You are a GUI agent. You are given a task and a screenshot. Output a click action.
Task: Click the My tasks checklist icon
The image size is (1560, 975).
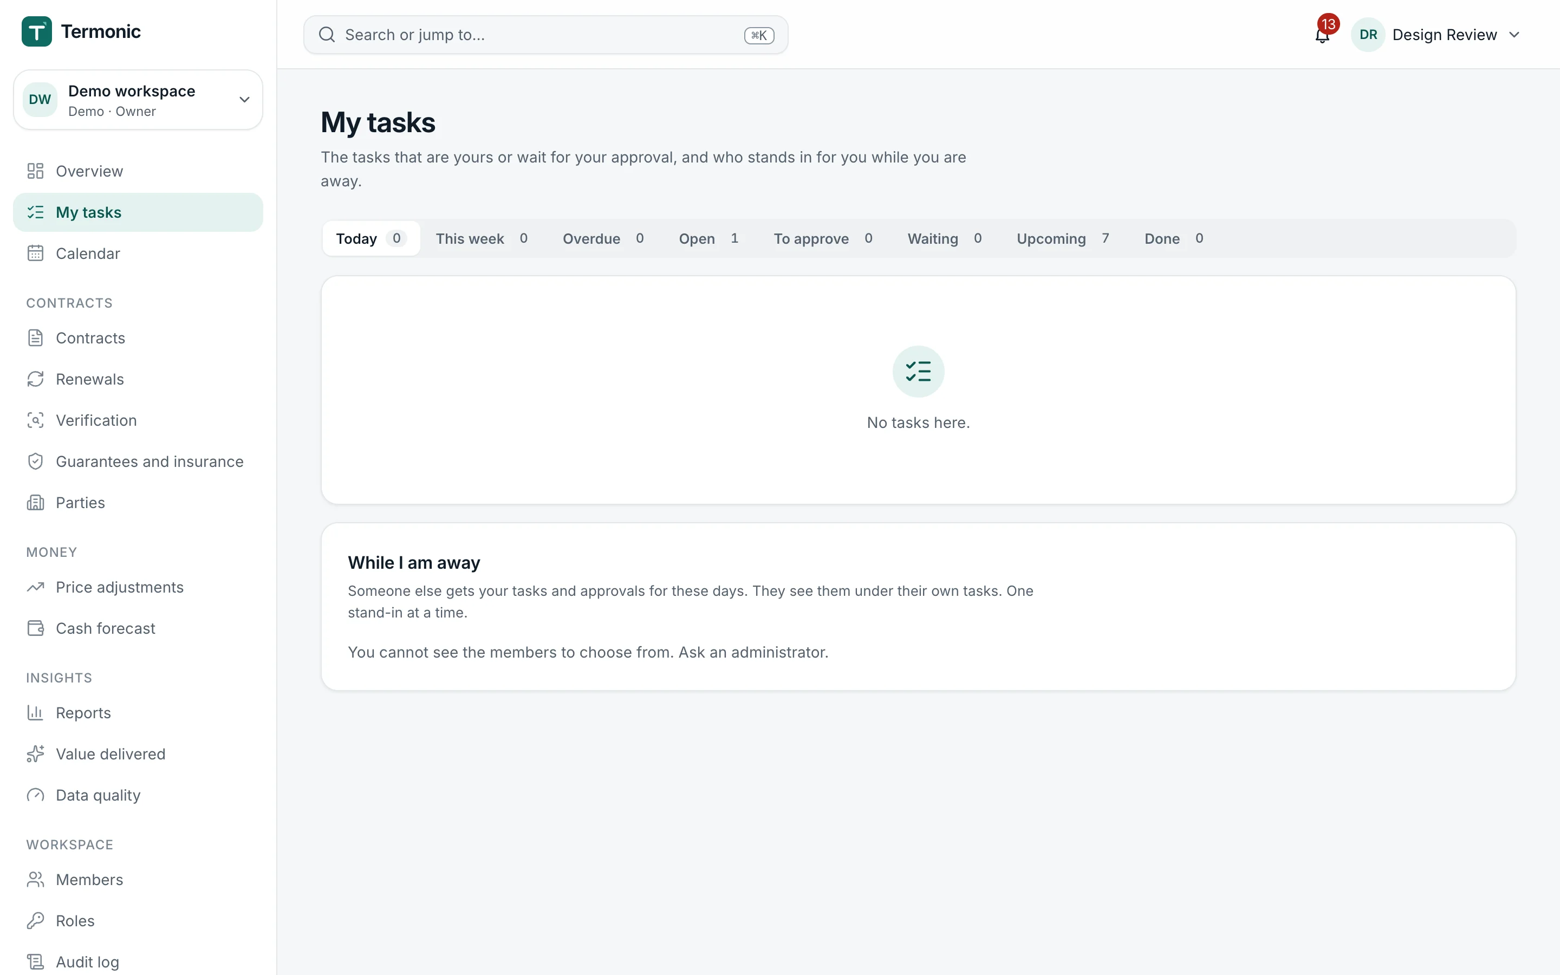pos(35,212)
